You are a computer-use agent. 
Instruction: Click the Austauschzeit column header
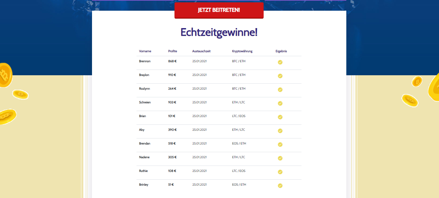[201, 51]
